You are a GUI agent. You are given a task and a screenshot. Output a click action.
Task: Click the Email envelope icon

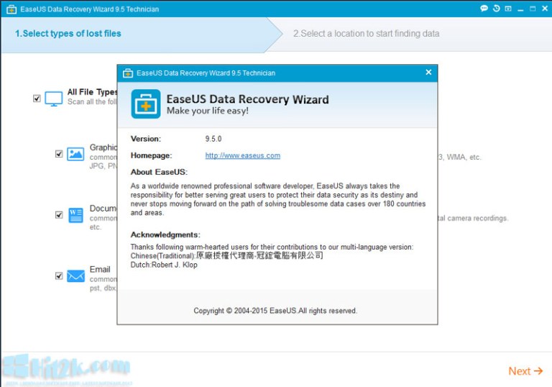75,276
